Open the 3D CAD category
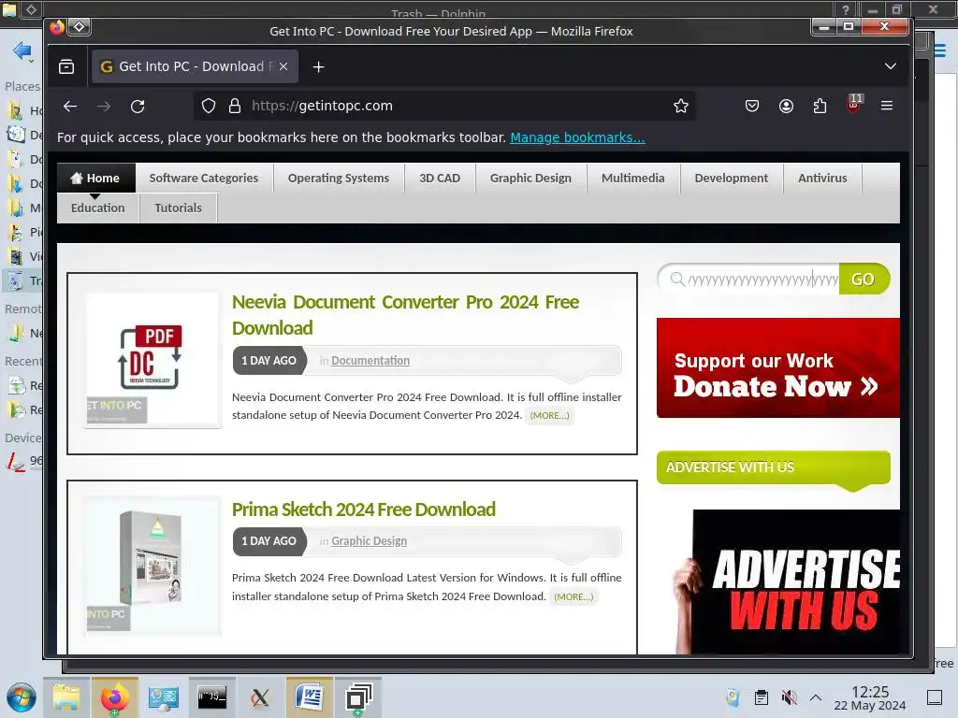Viewport: 958px width, 718px height. (x=440, y=179)
